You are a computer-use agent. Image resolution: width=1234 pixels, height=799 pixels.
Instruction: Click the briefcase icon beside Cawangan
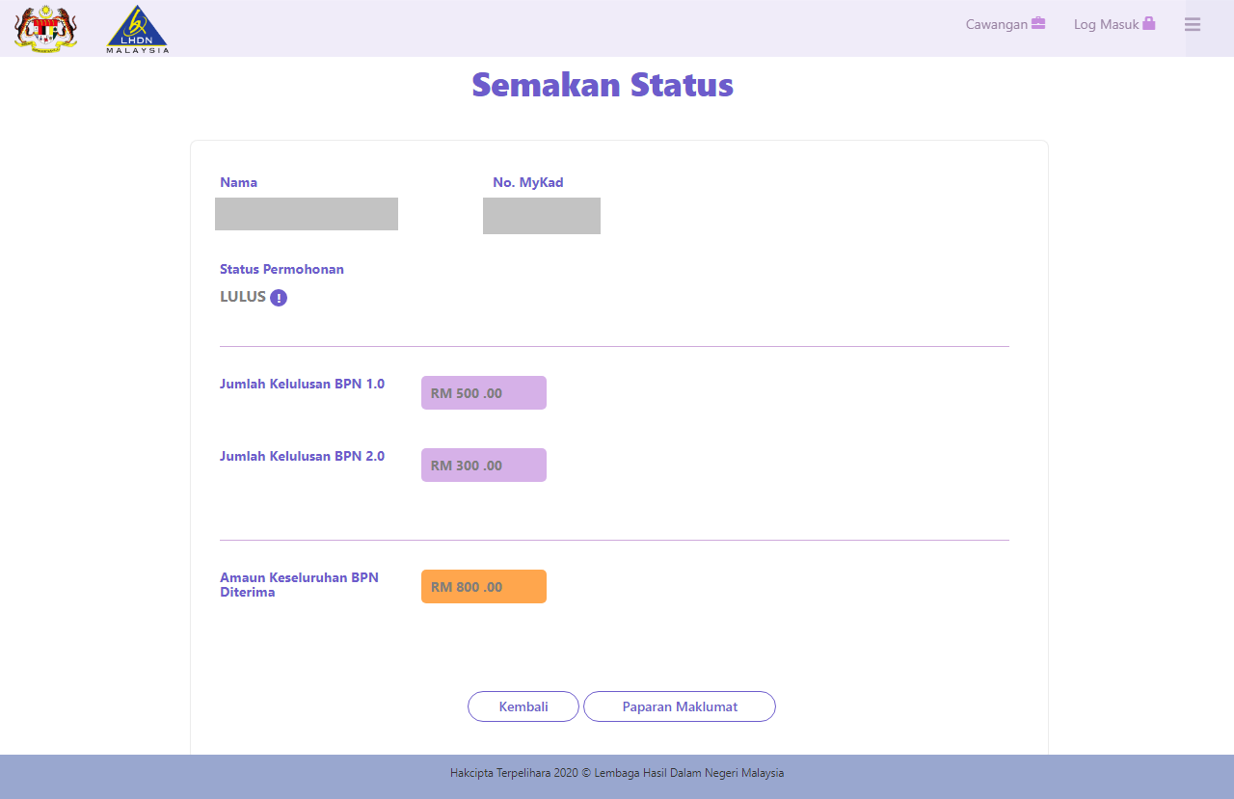pyautogui.click(x=1038, y=23)
